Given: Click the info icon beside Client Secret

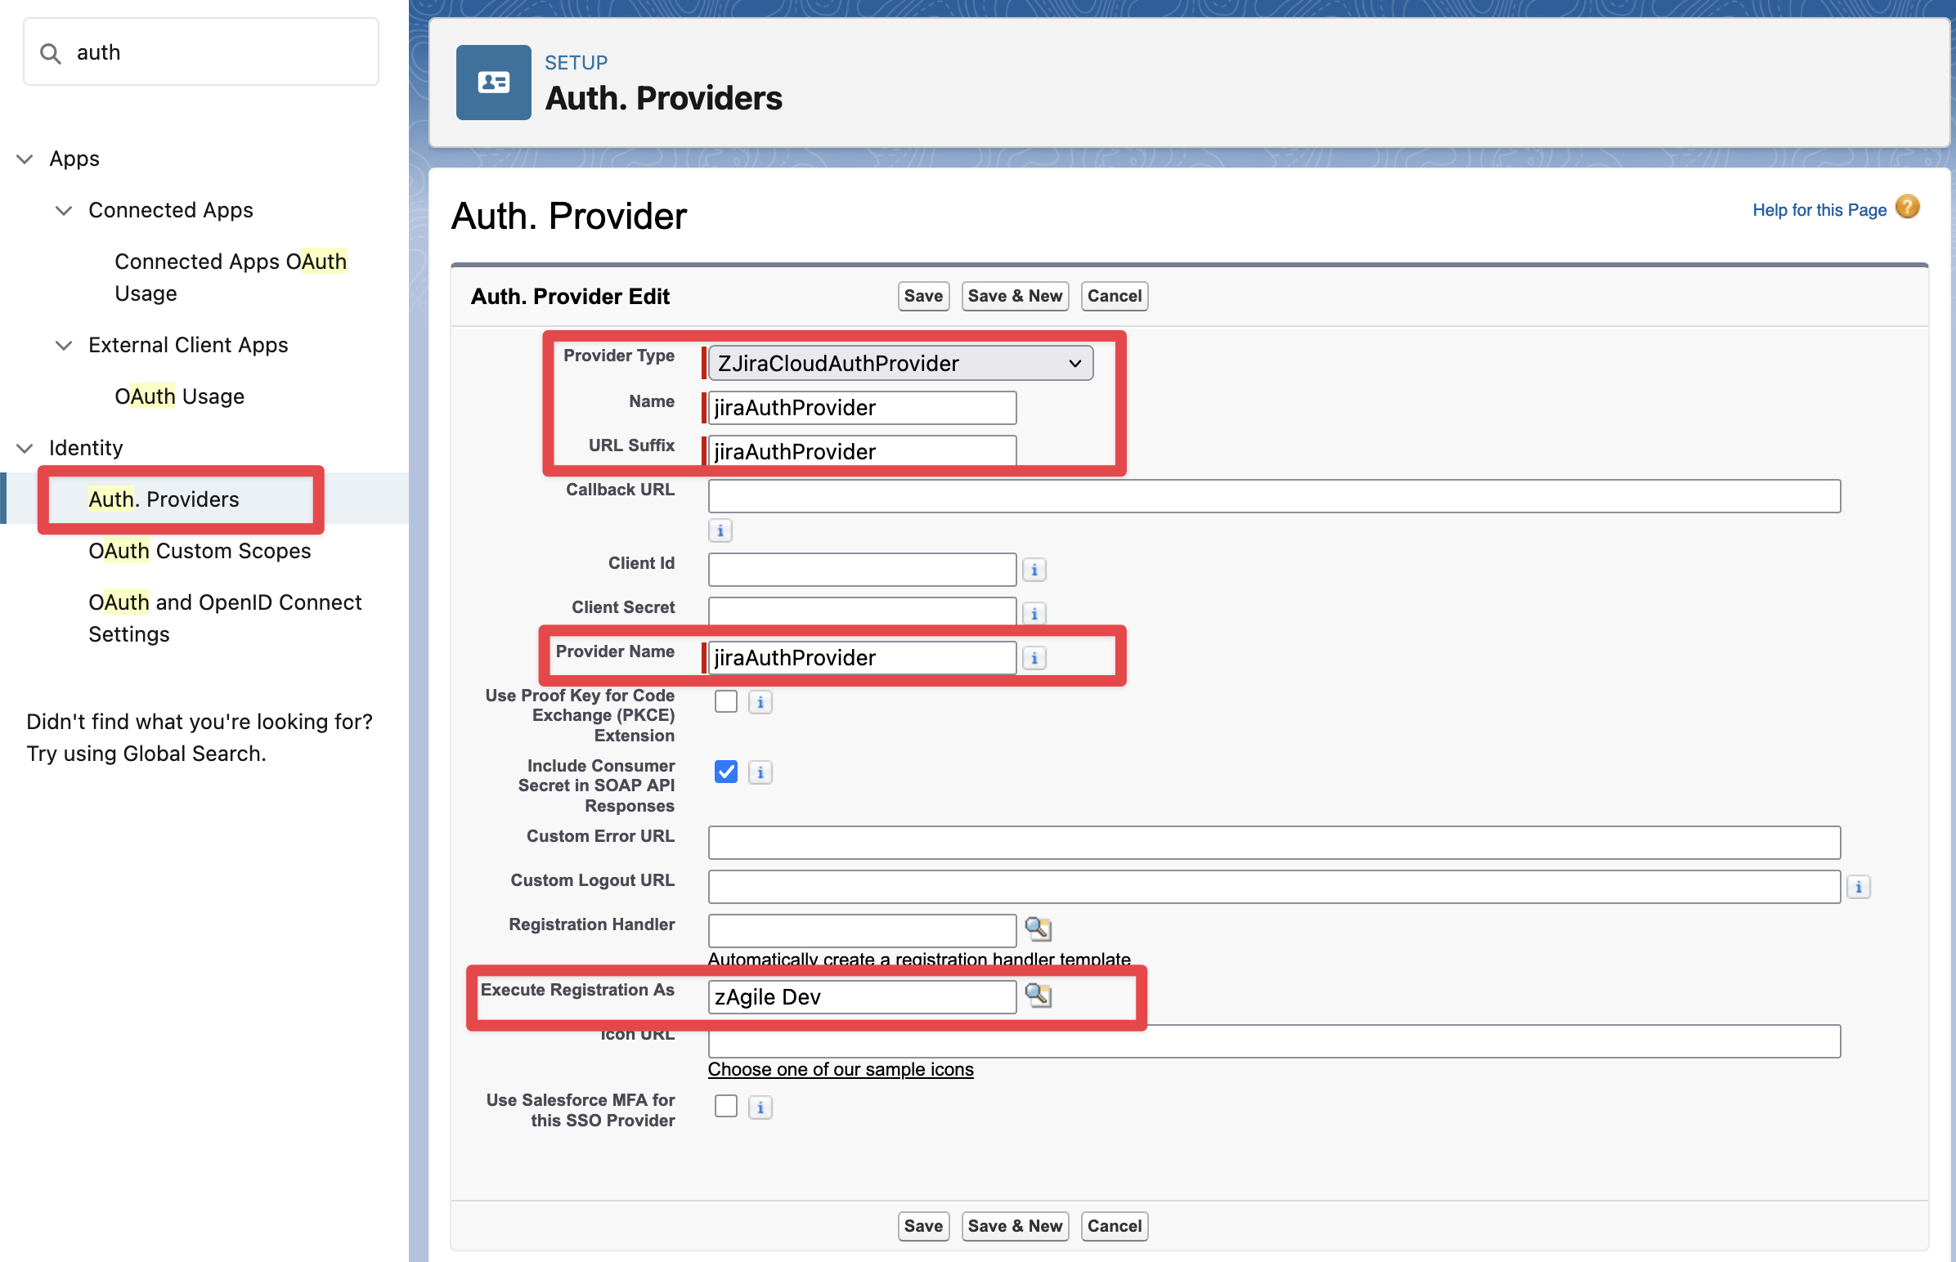Looking at the screenshot, I should (x=1034, y=613).
